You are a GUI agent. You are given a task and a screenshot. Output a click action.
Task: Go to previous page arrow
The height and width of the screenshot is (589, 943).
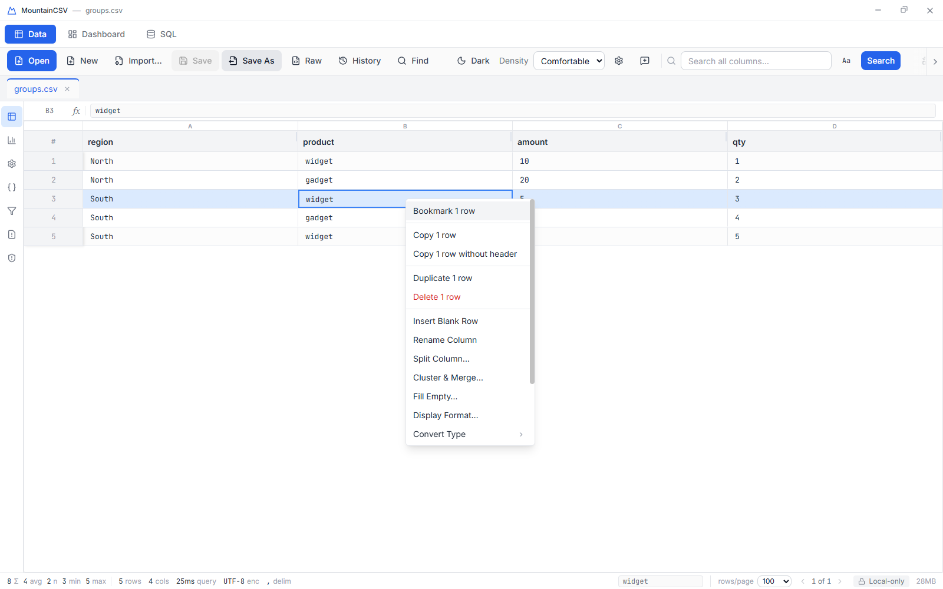coord(803,581)
